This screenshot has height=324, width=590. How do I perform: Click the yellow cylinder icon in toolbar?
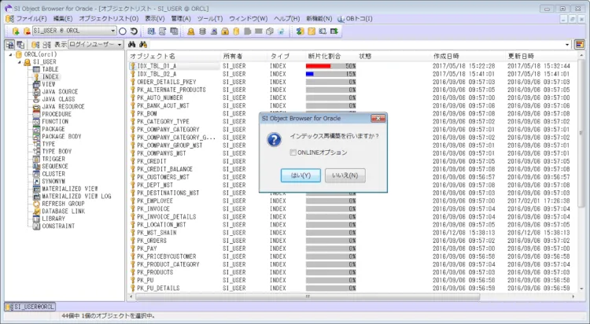click(236, 31)
